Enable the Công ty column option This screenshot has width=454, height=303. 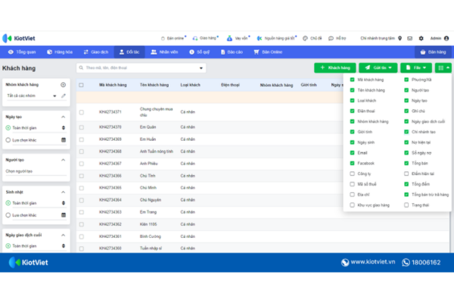point(352,173)
